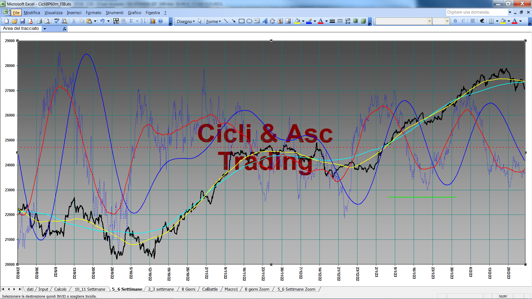Switch to the 10_11 Settimane sheet tab
This screenshot has height=299, width=532.
click(x=90, y=289)
